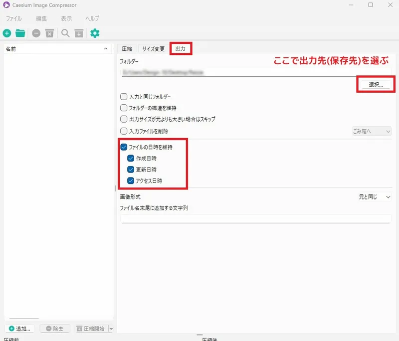Enable 入力と同じフォルダー checkbox
This screenshot has width=399, height=341.
[x=124, y=97]
